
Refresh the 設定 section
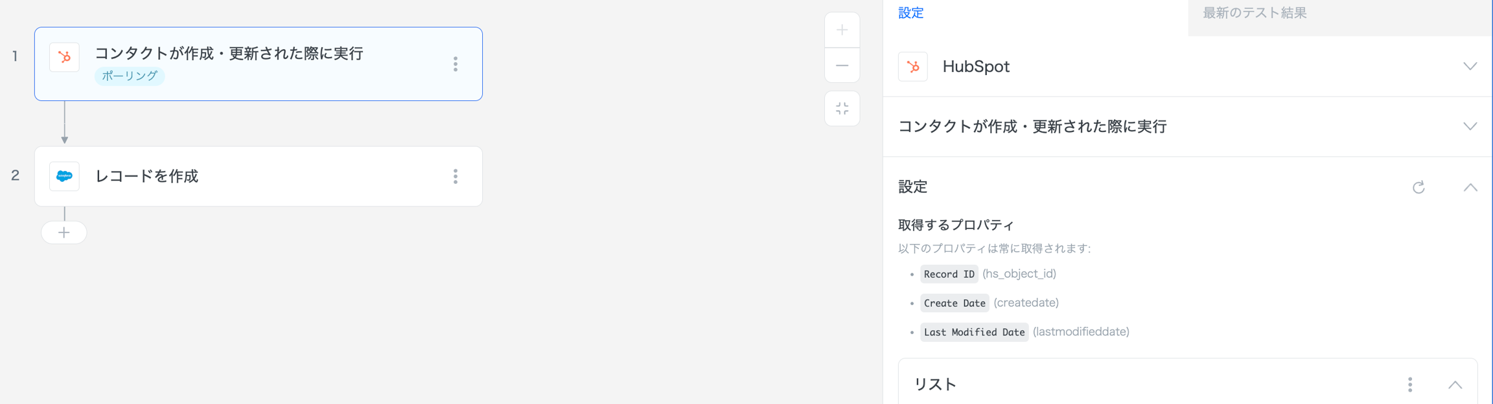point(1418,187)
